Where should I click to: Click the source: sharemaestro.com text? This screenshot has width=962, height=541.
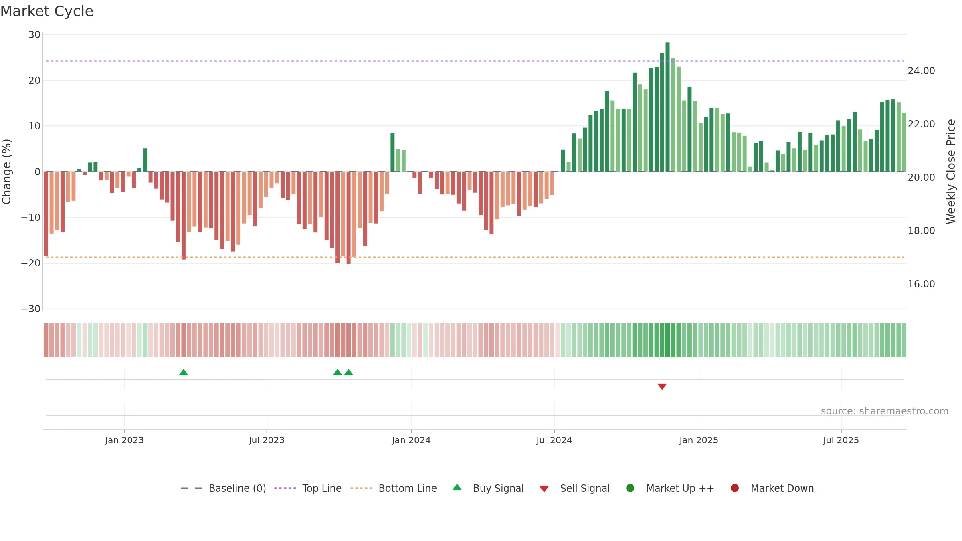point(885,411)
